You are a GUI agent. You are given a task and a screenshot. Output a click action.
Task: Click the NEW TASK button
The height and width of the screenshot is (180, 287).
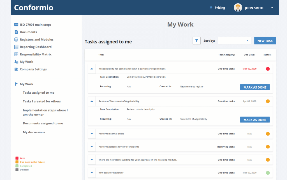pos(265,41)
